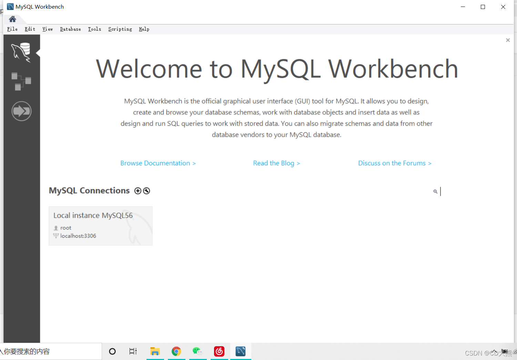
Task: Open NetEase Cloud Music from taskbar
Action: (x=219, y=351)
